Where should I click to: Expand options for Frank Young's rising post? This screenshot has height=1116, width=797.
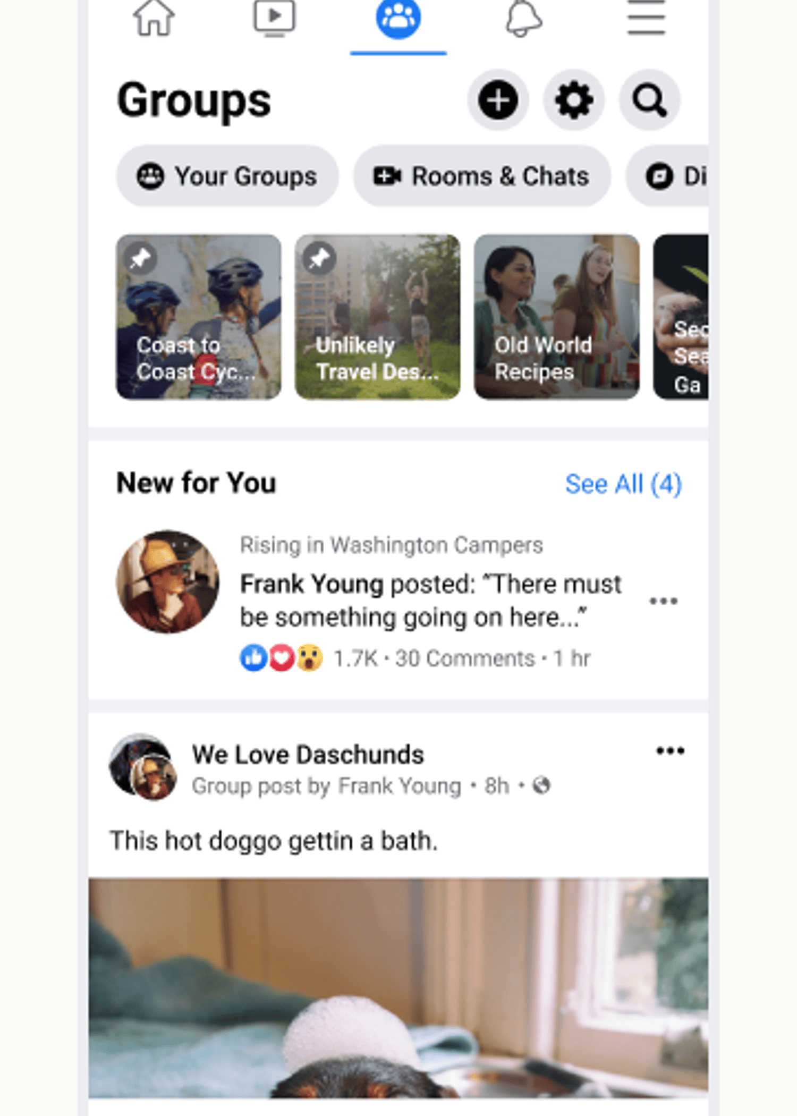tap(664, 601)
